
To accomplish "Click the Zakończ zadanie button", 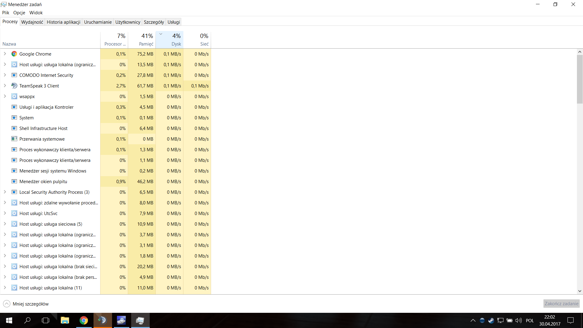I will [561, 304].
